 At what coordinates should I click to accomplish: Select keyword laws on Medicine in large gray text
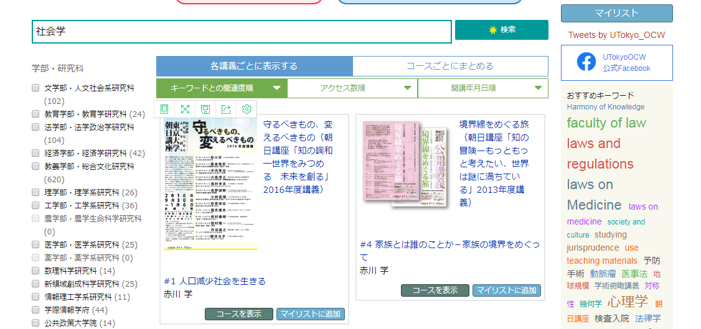point(594,195)
